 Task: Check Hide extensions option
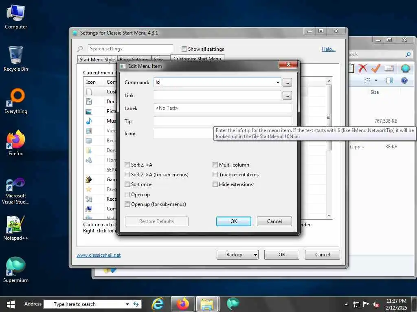tap(215, 184)
